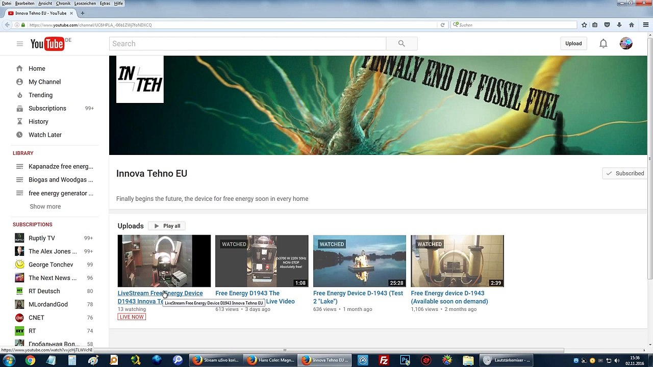Open the calculator in the taskbar
653x367 pixels.
(x=72, y=360)
